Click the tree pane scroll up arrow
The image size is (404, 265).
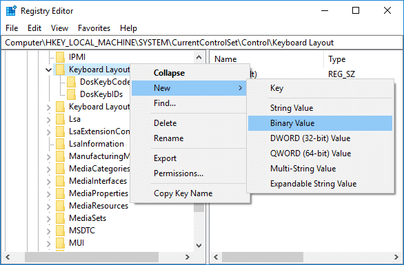[x=199, y=57]
